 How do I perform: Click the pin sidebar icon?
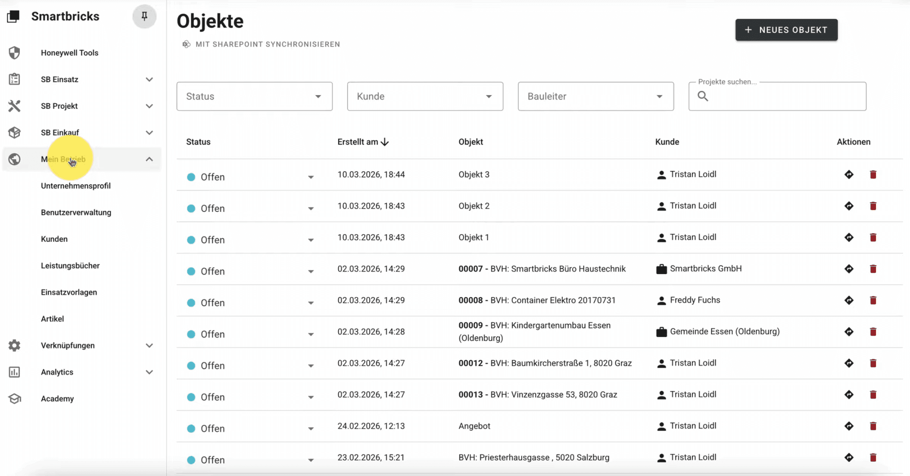coord(144,16)
